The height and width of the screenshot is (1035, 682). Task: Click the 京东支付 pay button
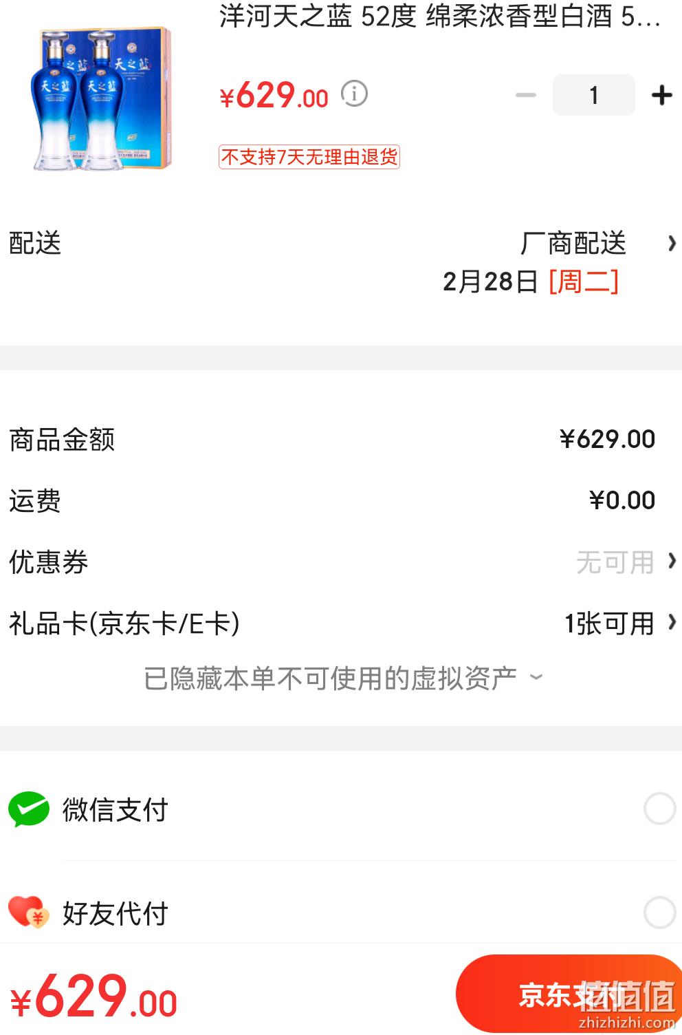[569, 994]
